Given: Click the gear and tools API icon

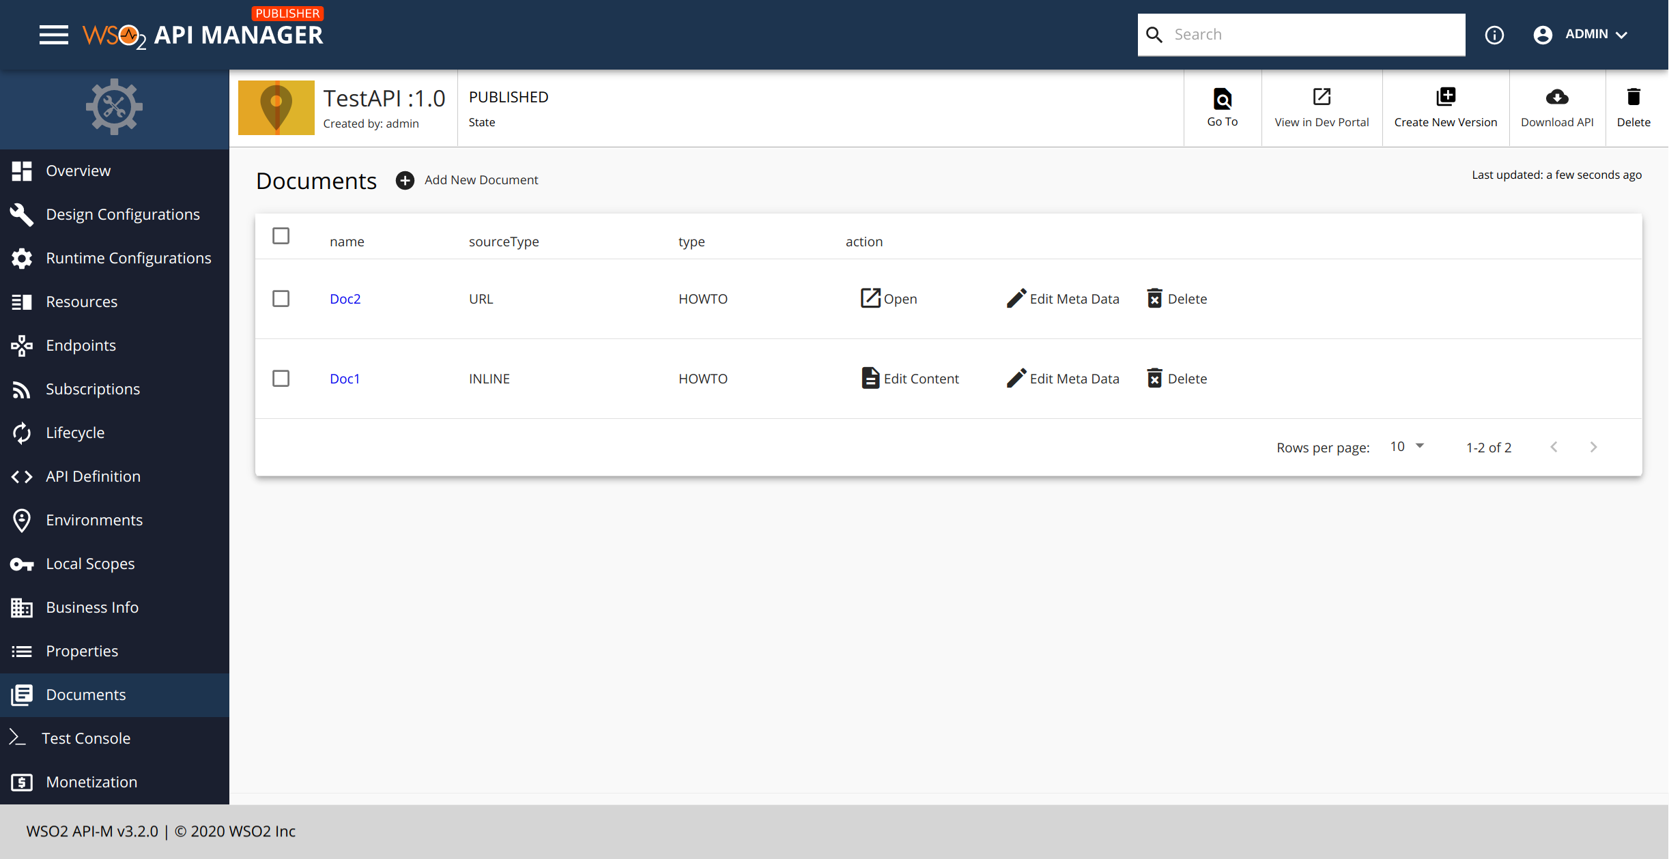Looking at the screenshot, I should click(114, 107).
